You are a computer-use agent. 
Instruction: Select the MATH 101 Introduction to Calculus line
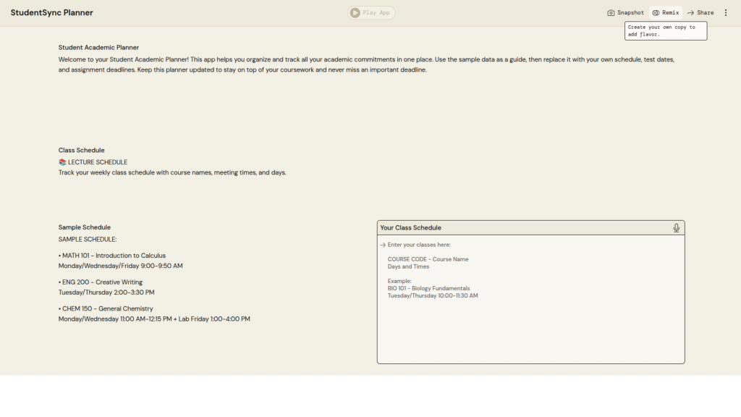pyautogui.click(x=114, y=256)
